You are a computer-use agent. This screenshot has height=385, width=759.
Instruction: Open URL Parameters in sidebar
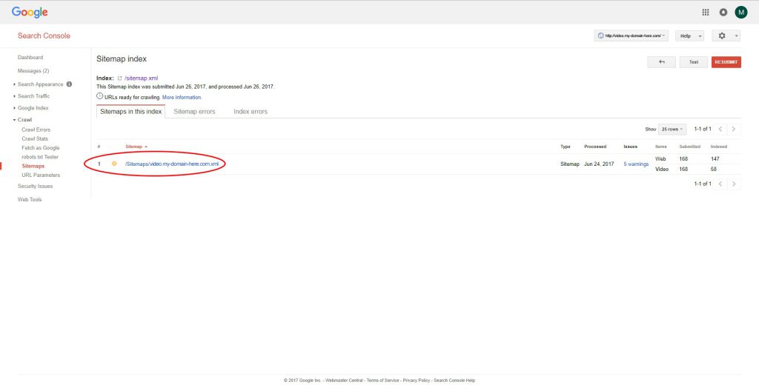tap(41, 175)
